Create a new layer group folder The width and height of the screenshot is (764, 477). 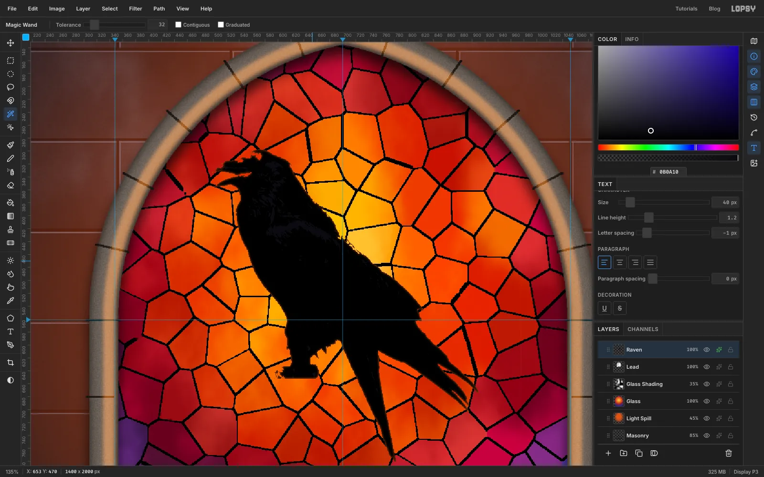coord(624,453)
